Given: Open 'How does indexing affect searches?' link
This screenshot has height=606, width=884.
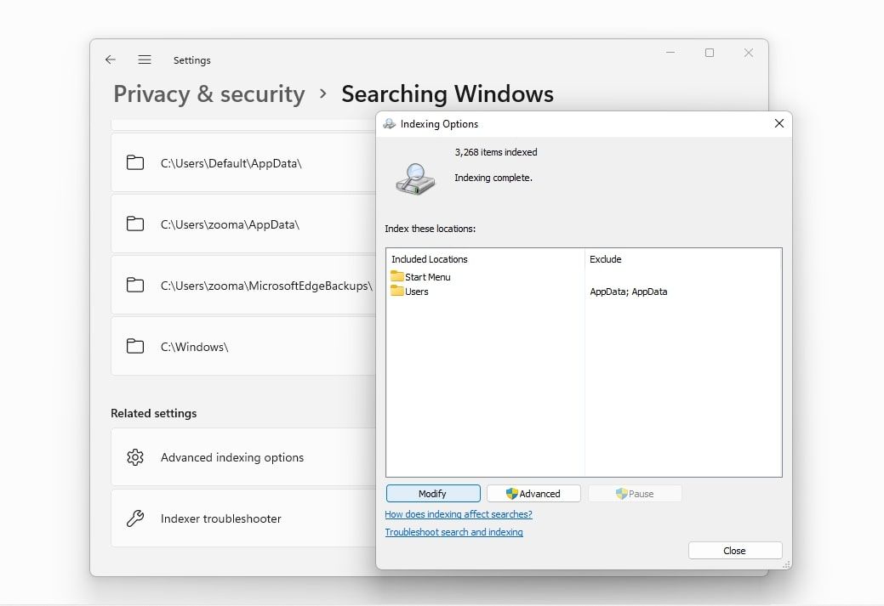Looking at the screenshot, I should (x=459, y=514).
